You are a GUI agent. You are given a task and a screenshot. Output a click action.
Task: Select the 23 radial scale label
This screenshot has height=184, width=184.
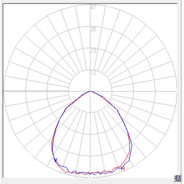pyautogui.click(x=93, y=51)
